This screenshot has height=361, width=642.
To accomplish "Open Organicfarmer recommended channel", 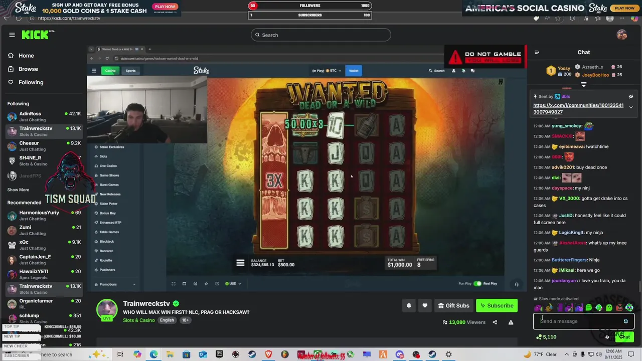I will (x=44, y=304).
